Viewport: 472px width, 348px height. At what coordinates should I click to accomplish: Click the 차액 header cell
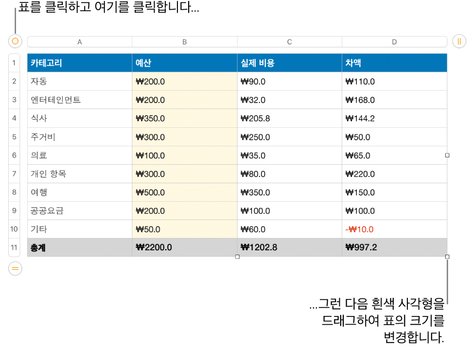[394, 63]
